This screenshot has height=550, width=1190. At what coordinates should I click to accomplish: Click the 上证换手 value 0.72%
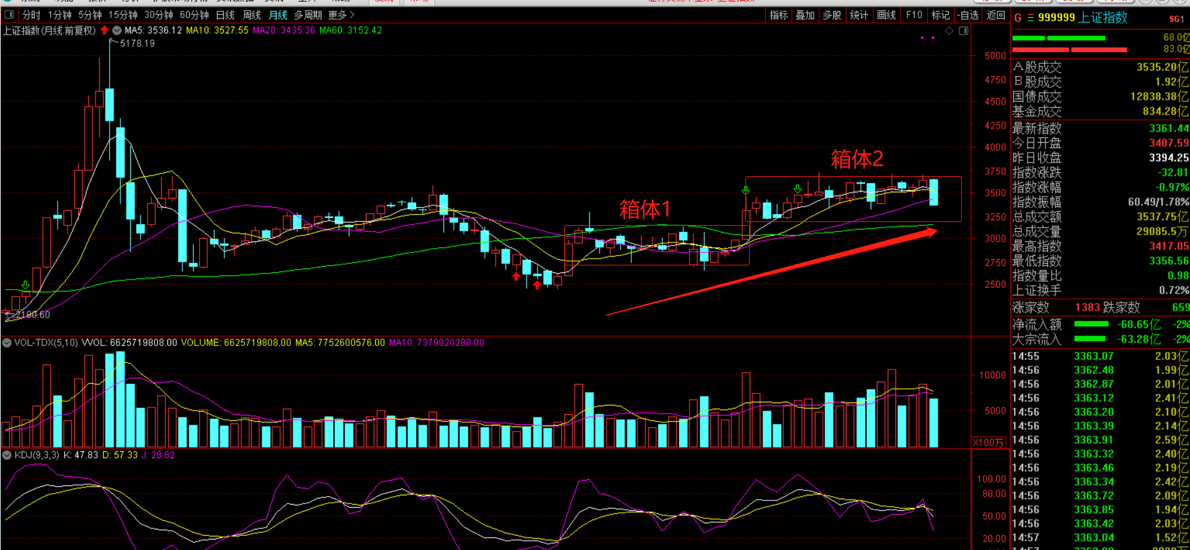pos(1174,291)
